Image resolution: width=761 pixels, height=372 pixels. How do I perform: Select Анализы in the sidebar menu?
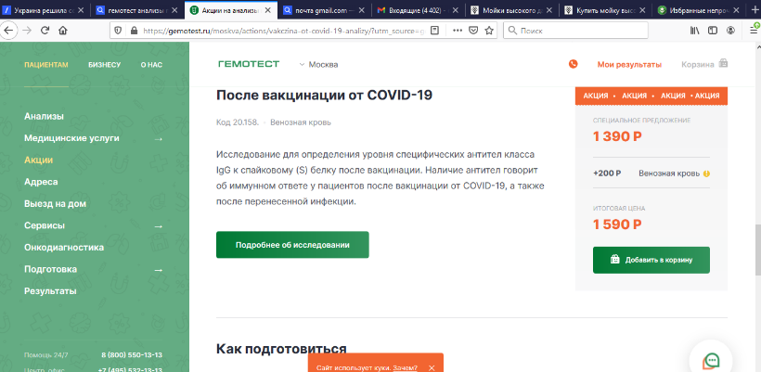point(44,116)
